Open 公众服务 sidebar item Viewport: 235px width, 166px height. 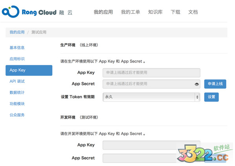coord(17,115)
